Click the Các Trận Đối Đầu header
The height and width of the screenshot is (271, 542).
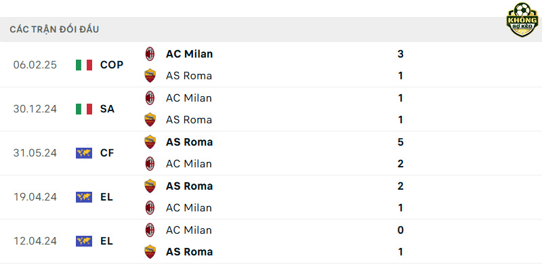click(x=54, y=29)
